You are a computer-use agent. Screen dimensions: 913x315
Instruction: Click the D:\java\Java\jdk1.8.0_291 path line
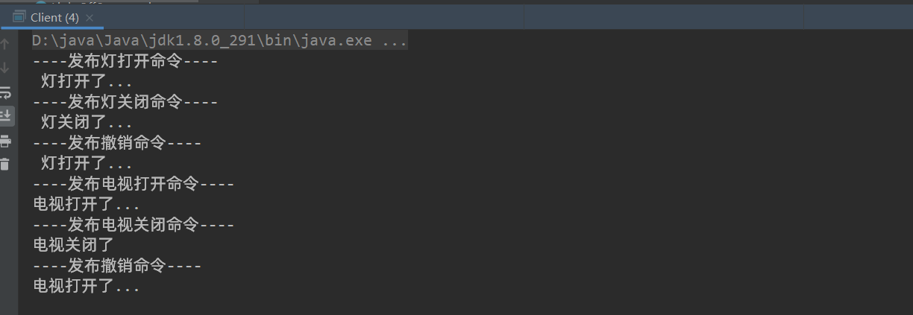[x=201, y=41]
